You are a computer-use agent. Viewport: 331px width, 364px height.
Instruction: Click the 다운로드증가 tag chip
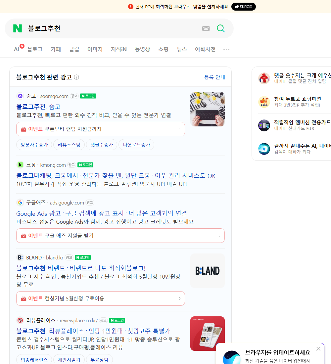click(x=136, y=145)
